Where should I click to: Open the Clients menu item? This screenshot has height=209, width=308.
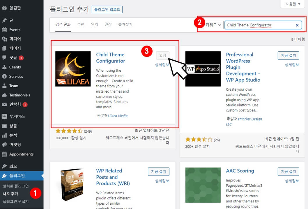pos(22,67)
